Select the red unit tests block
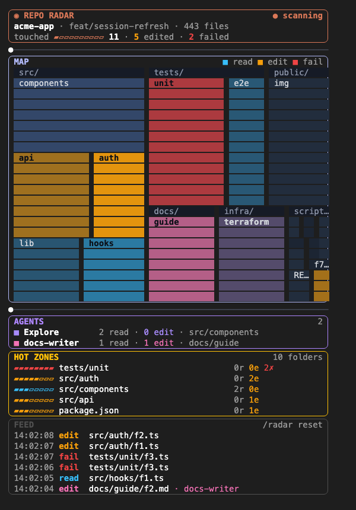 click(186, 142)
